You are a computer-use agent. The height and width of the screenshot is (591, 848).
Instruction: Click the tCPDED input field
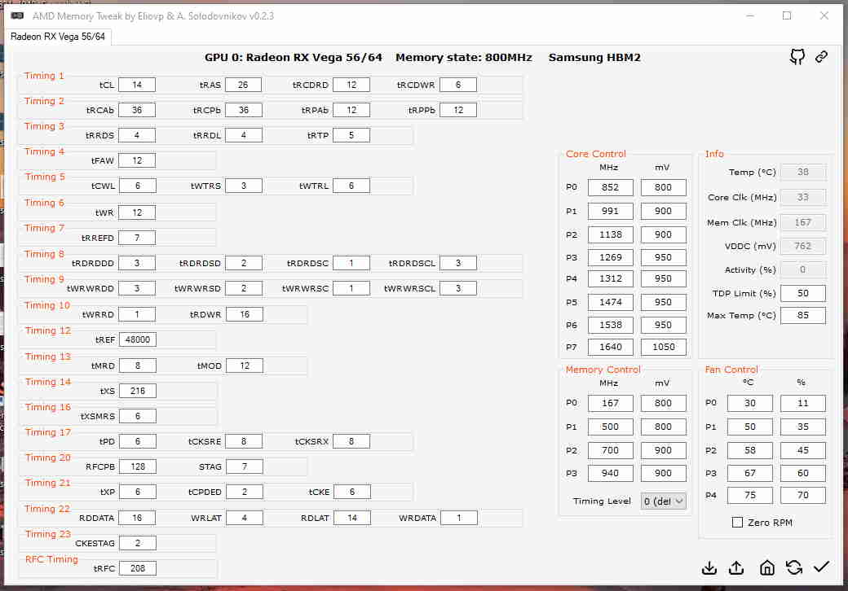(x=245, y=492)
